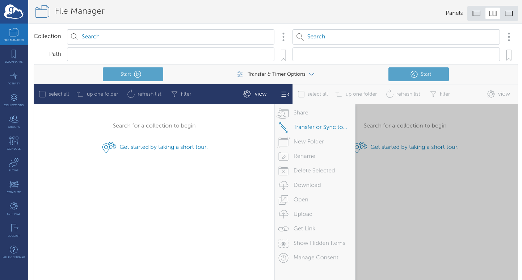
Task: Open the Collections sidebar section
Action: 14,100
